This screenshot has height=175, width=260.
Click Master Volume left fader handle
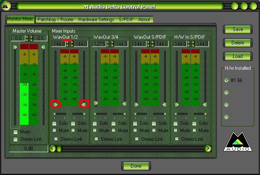coord(15,47)
